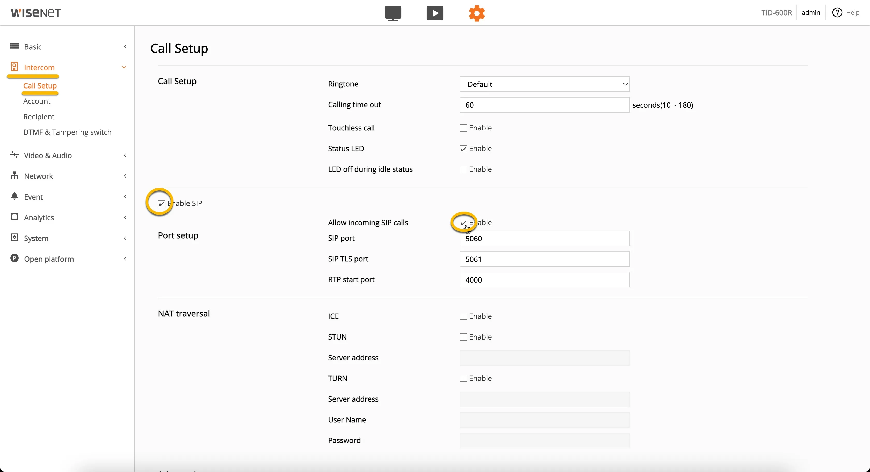This screenshot has width=870, height=472.
Task: Click the Calling time out field
Action: [x=545, y=105]
